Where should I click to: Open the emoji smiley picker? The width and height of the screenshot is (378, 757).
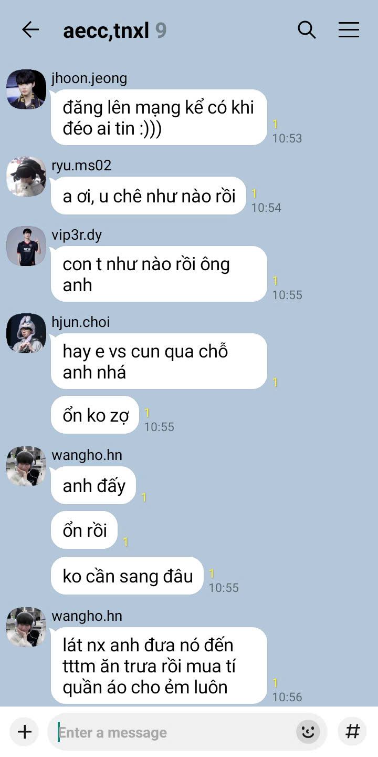[x=308, y=732]
